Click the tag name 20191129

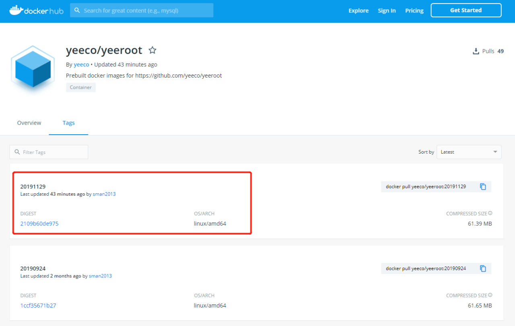33,187
